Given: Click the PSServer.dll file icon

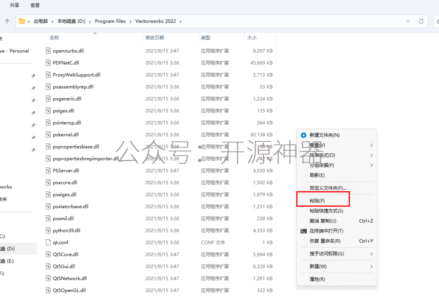Looking at the screenshot, I should (x=48, y=170).
